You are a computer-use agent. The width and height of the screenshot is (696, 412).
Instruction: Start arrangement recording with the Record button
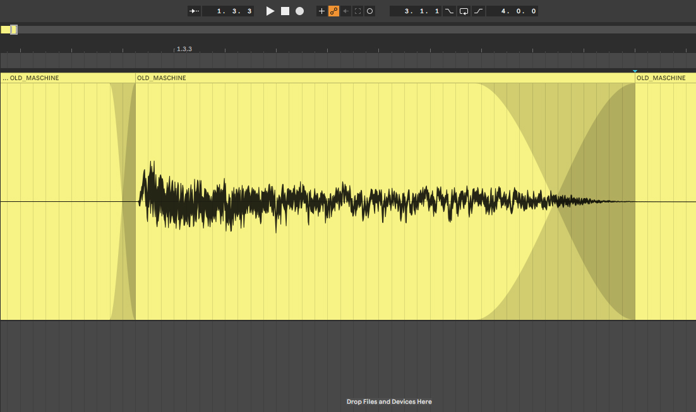299,11
